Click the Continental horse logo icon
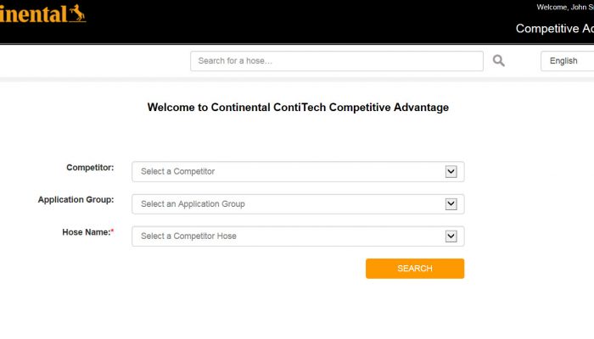This screenshot has width=594, height=339. tap(77, 13)
